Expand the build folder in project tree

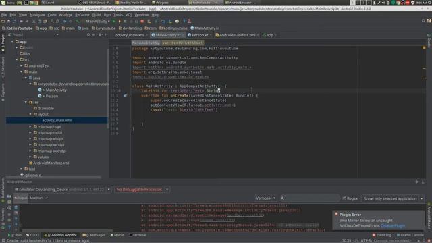point(17,47)
